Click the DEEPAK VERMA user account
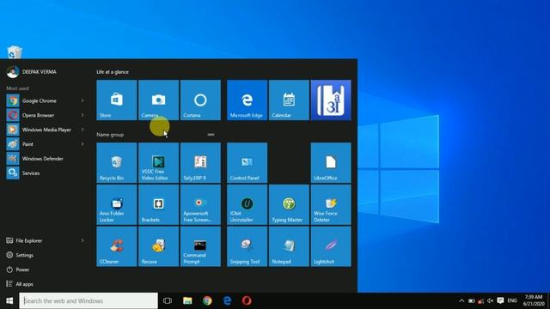Image resolution: width=550 pixels, height=309 pixels. coord(32,72)
